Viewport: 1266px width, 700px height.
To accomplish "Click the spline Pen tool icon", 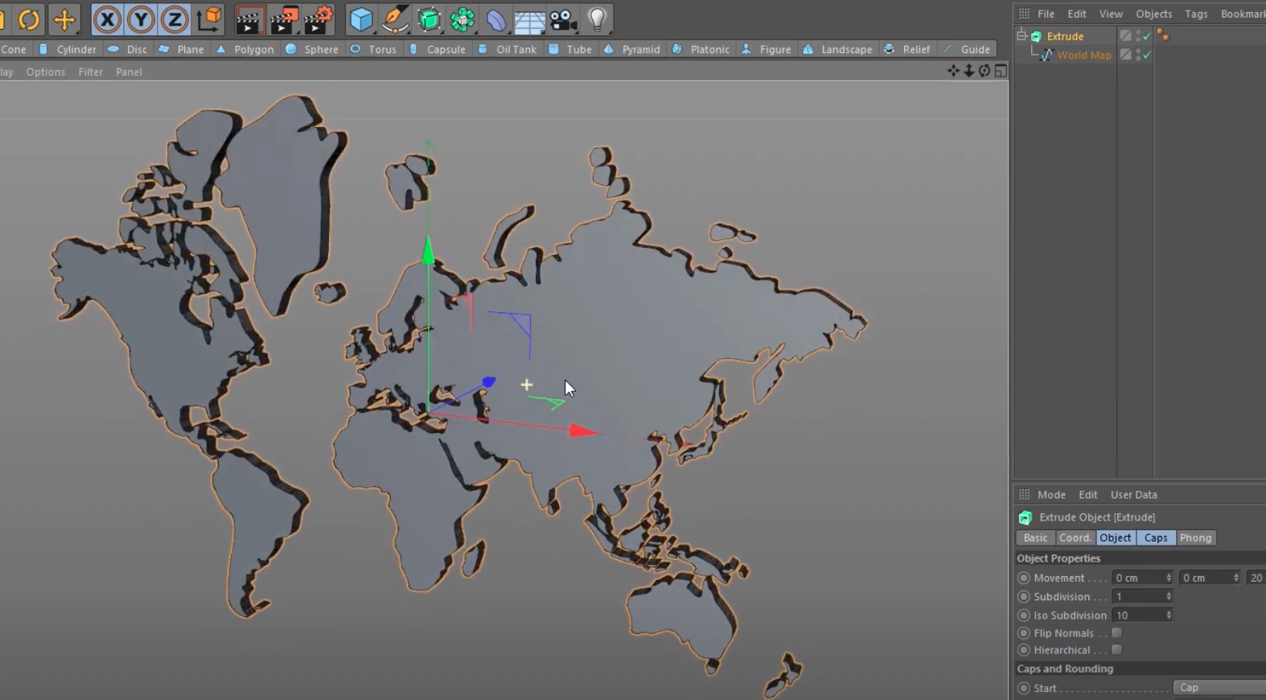I will 395,19.
